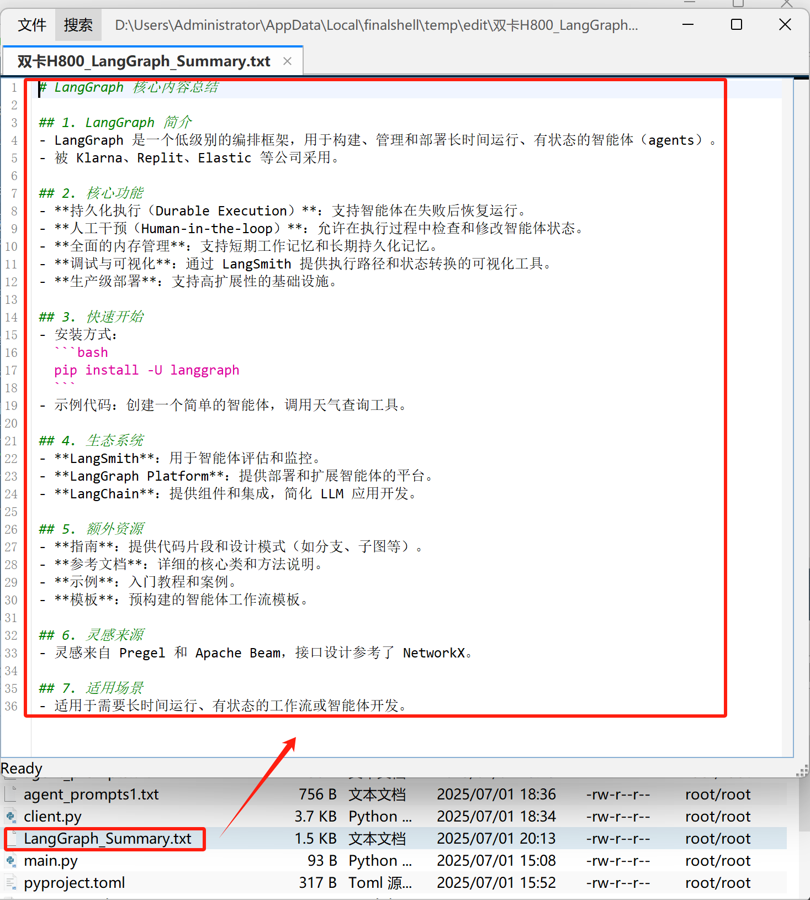Image resolution: width=810 pixels, height=900 pixels.
Task: Close the editor window
Action: 785,24
